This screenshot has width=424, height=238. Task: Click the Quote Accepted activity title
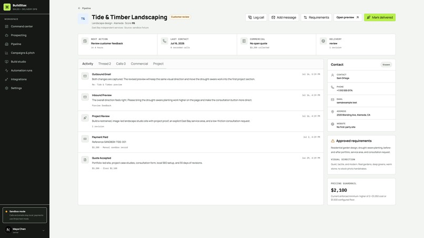coord(102,158)
